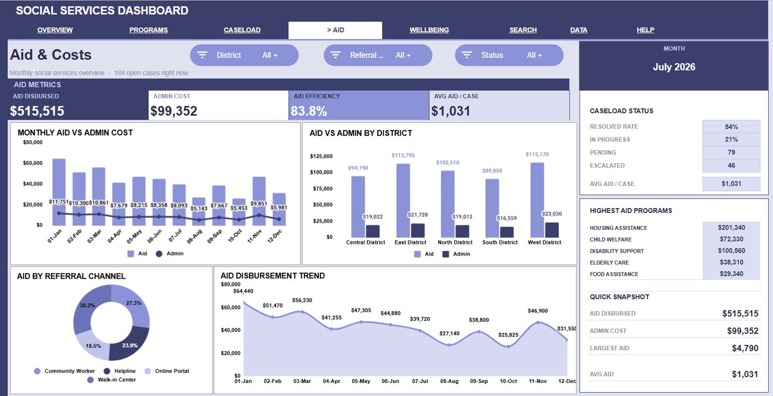The width and height of the screenshot is (773, 396).
Task: Switch to the Caseload tab
Action: (242, 30)
